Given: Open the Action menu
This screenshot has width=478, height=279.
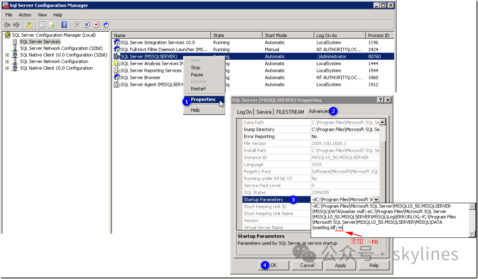Looking at the screenshot, I should click(x=25, y=15).
